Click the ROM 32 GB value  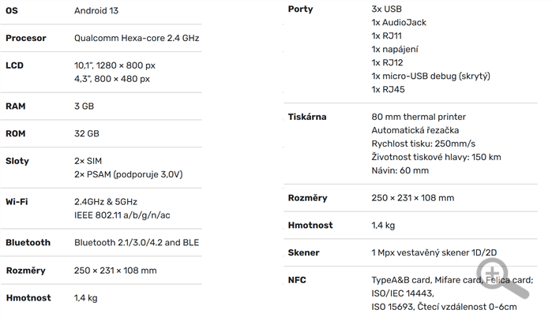[x=87, y=133]
